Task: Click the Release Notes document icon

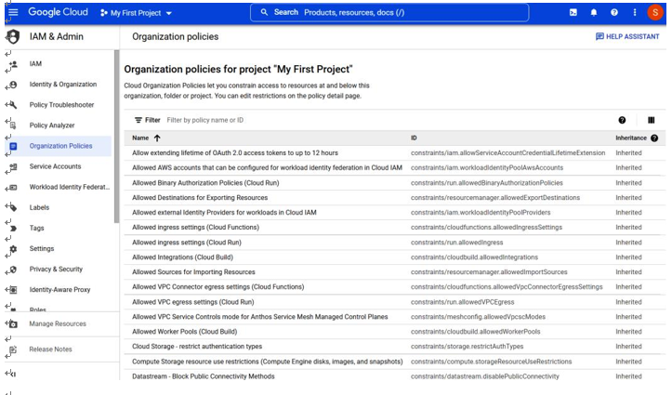Action: [x=13, y=349]
